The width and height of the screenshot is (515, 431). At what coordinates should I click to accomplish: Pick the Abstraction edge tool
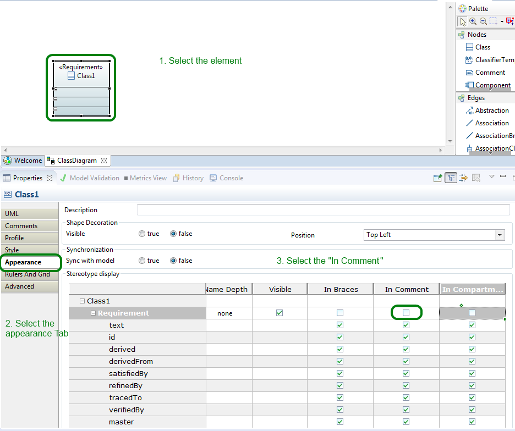487,110
